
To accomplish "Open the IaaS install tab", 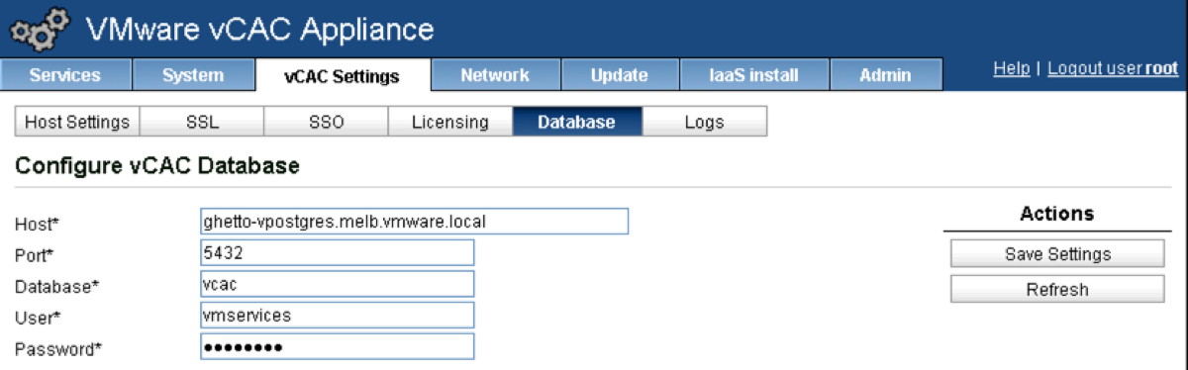I will (753, 75).
